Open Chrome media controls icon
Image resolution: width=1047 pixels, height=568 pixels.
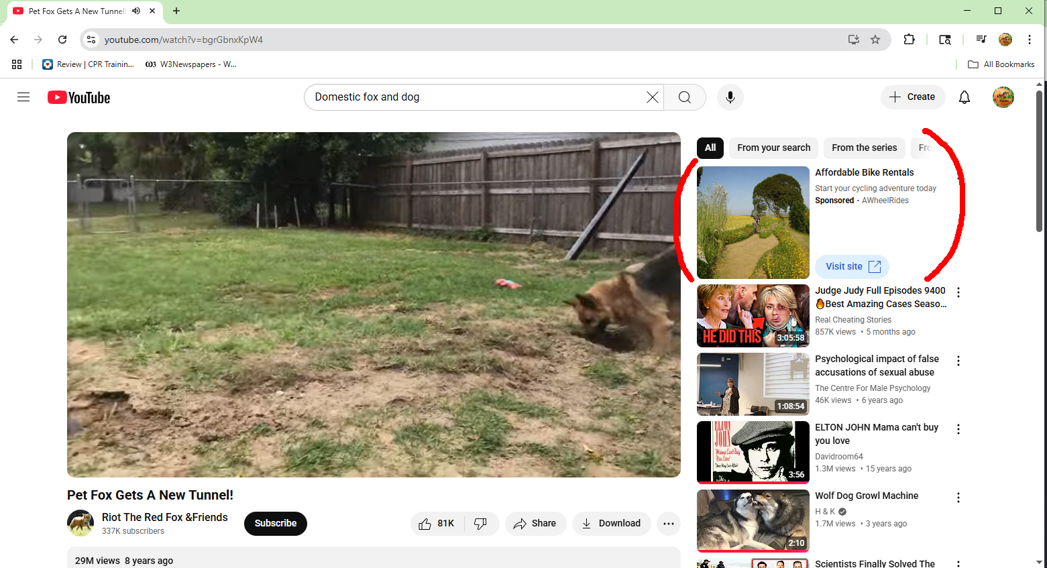(981, 40)
